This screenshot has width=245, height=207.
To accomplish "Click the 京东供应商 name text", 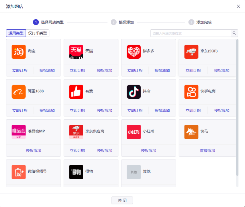I will point(95,131).
